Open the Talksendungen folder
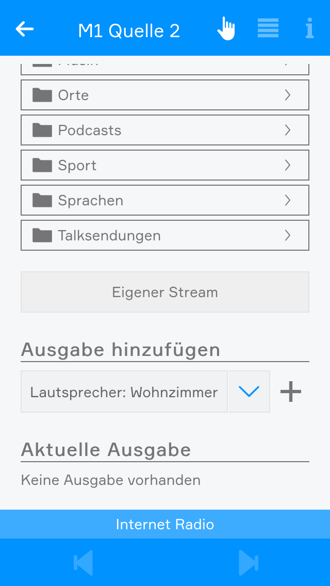The image size is (330, 586). (x=165, y=235)
